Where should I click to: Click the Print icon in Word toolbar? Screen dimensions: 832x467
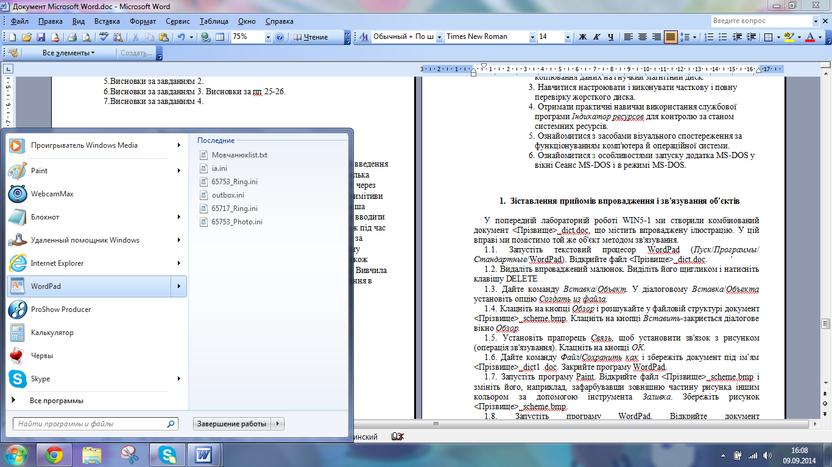click(x=72, y=37)
